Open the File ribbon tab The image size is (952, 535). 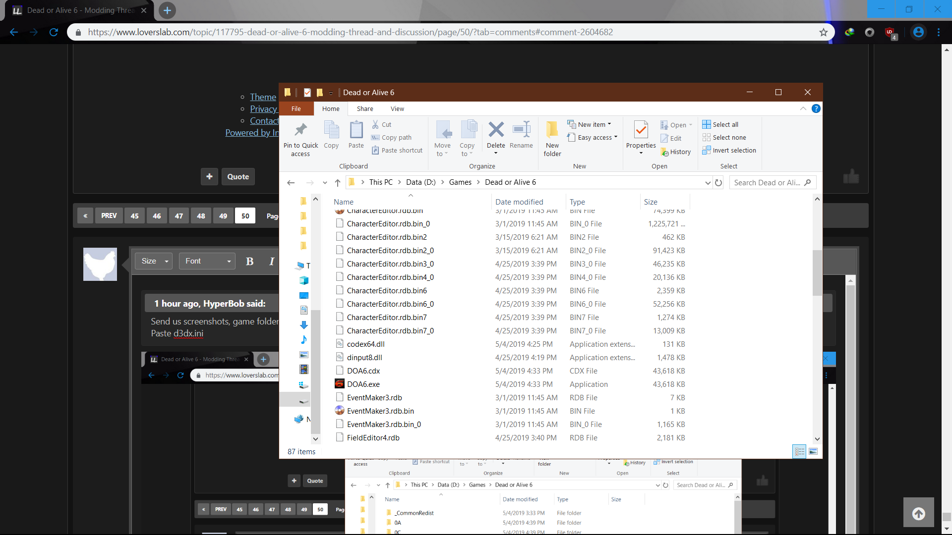(x=296, y=108)
